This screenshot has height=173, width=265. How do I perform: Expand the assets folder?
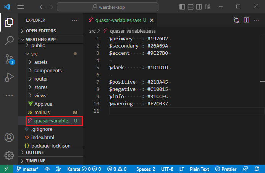tap(51, 62)
